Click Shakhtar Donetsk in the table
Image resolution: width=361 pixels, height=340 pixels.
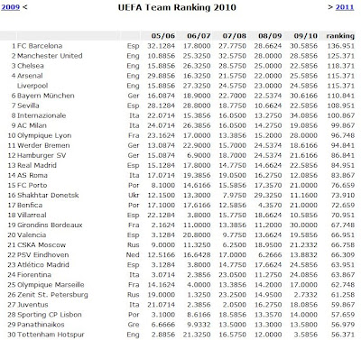[48, 195]
